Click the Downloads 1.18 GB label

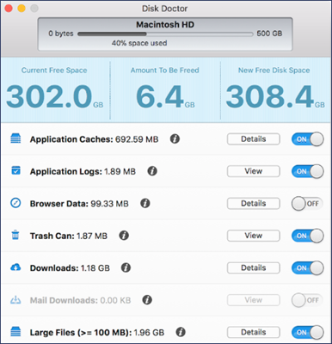tap(70, 268)
